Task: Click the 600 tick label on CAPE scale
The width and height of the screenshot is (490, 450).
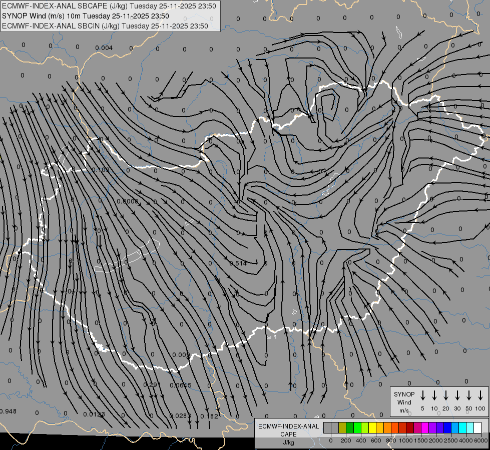Action: pyautogui.click(x=376, y=440)
